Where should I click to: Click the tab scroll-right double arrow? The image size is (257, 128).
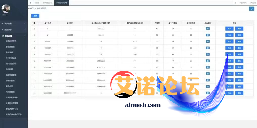click(x=235, y=3)
